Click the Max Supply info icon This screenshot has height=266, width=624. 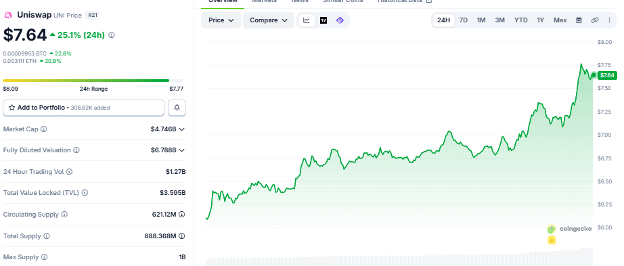(44, 257)
